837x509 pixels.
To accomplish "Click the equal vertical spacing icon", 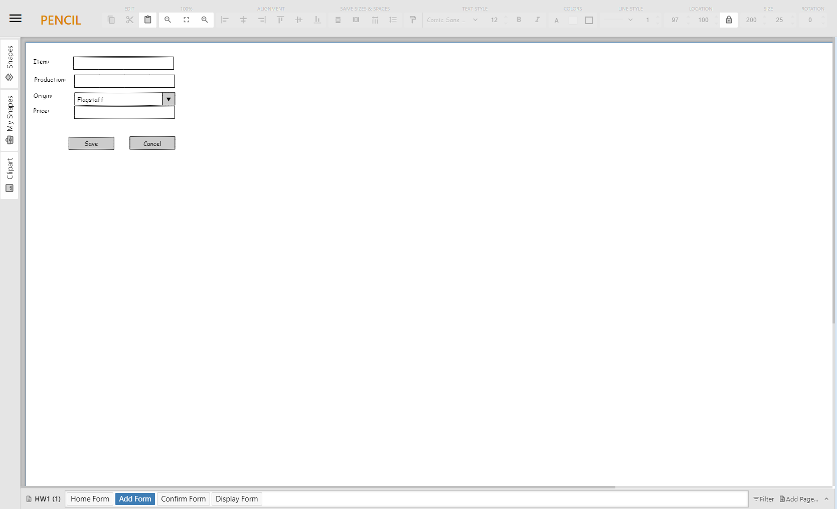I will point(393,20).
